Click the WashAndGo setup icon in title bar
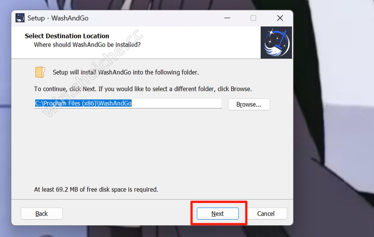 click(20, 18)
